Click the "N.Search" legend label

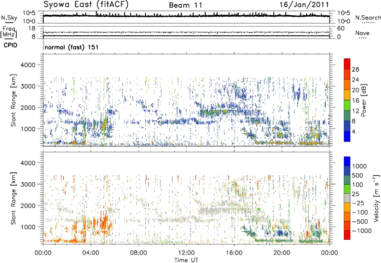point(368,18)
